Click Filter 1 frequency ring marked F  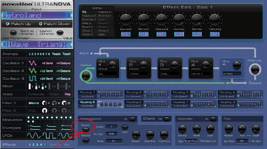click(44, 103)
